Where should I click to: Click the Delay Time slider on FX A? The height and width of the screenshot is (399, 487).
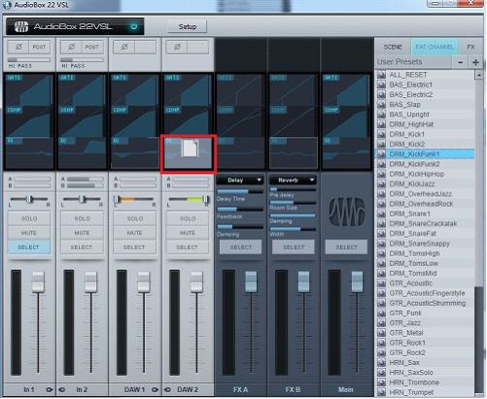tap(240, 191)
